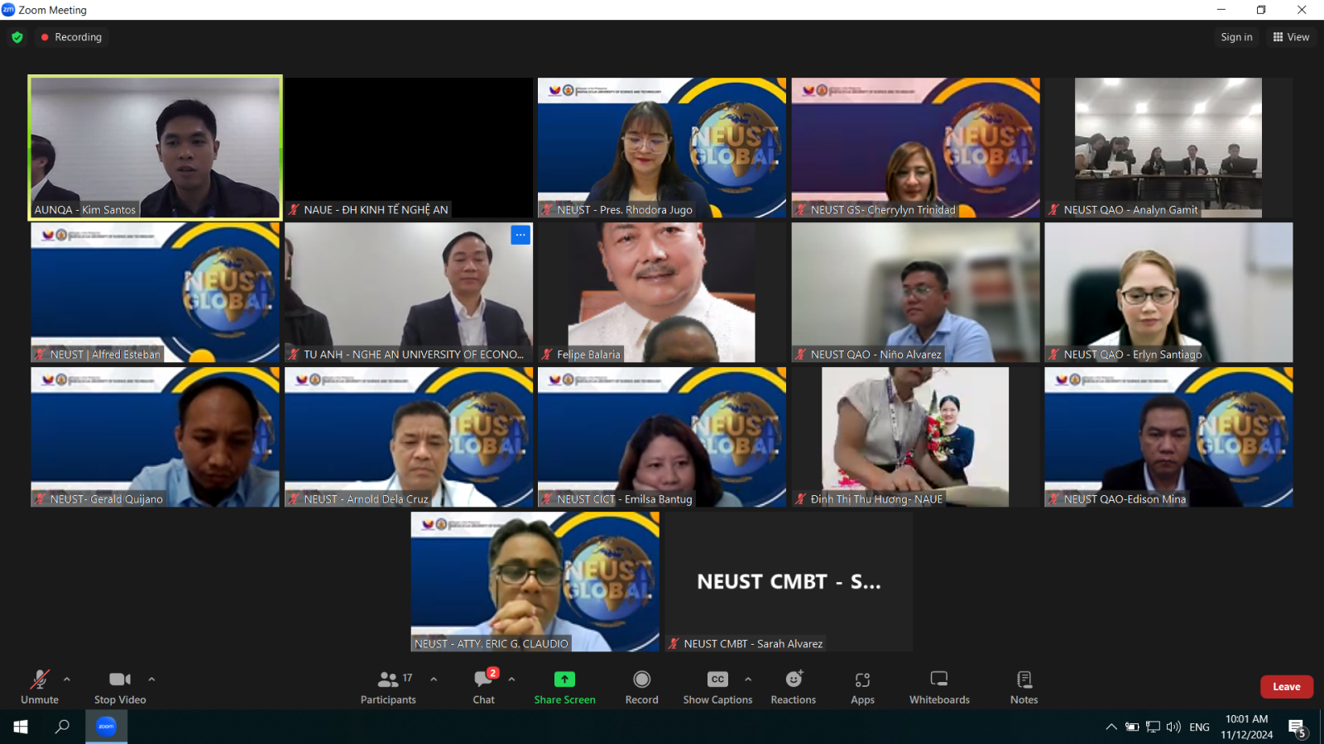Open Whiteboards
Screen dimensions: 1324x744
pos(939,687)
